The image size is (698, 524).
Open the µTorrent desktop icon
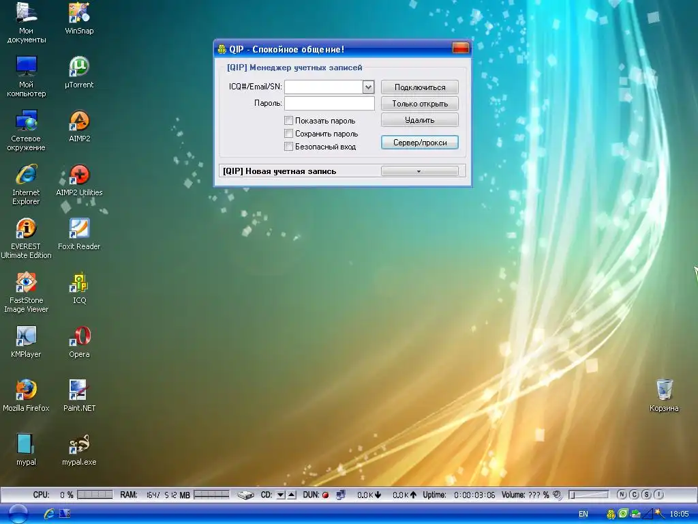point(79,72)
